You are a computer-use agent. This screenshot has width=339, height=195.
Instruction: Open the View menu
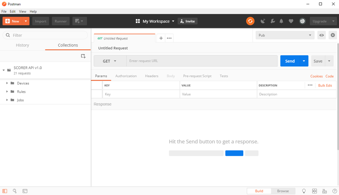coord(23,12)
